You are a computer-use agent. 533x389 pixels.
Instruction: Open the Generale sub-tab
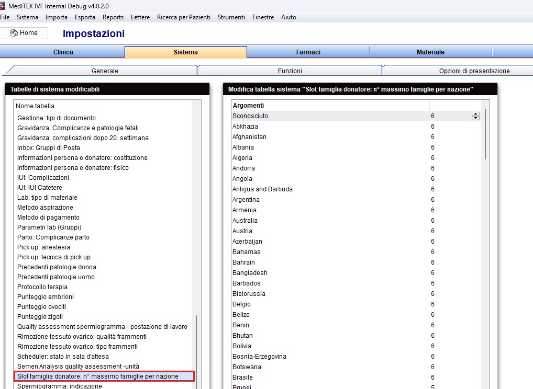pyautogui.click(x=105, y=71)
